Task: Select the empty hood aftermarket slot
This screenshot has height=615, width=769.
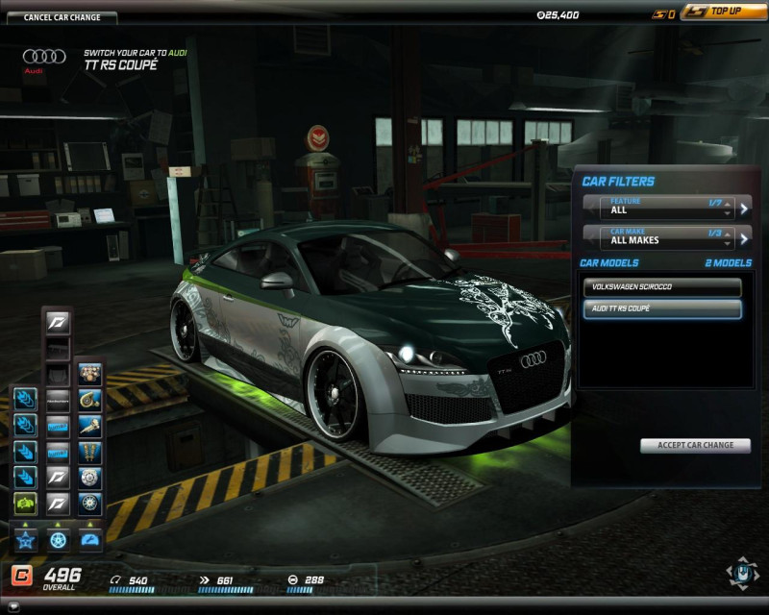Action: coord(58,375)
